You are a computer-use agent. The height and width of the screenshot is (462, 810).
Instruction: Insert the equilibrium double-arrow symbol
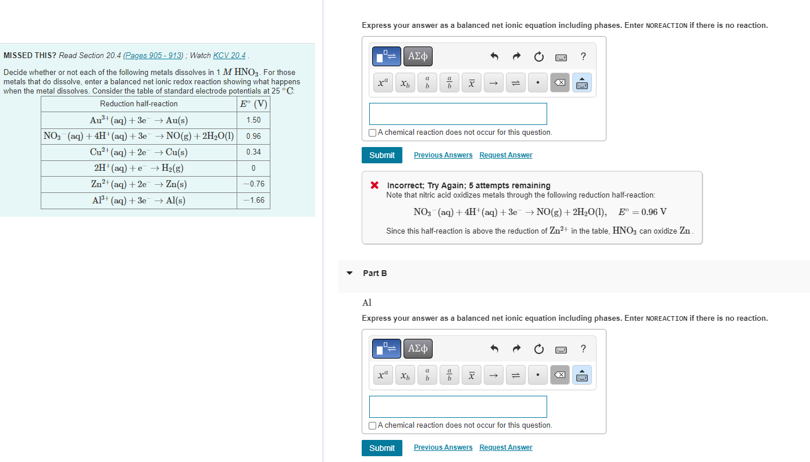[515, 82]
